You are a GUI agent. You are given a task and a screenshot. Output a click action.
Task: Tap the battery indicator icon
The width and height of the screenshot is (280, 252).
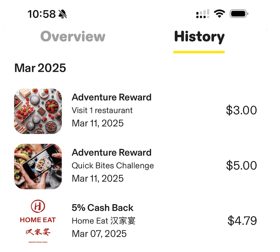239,14
